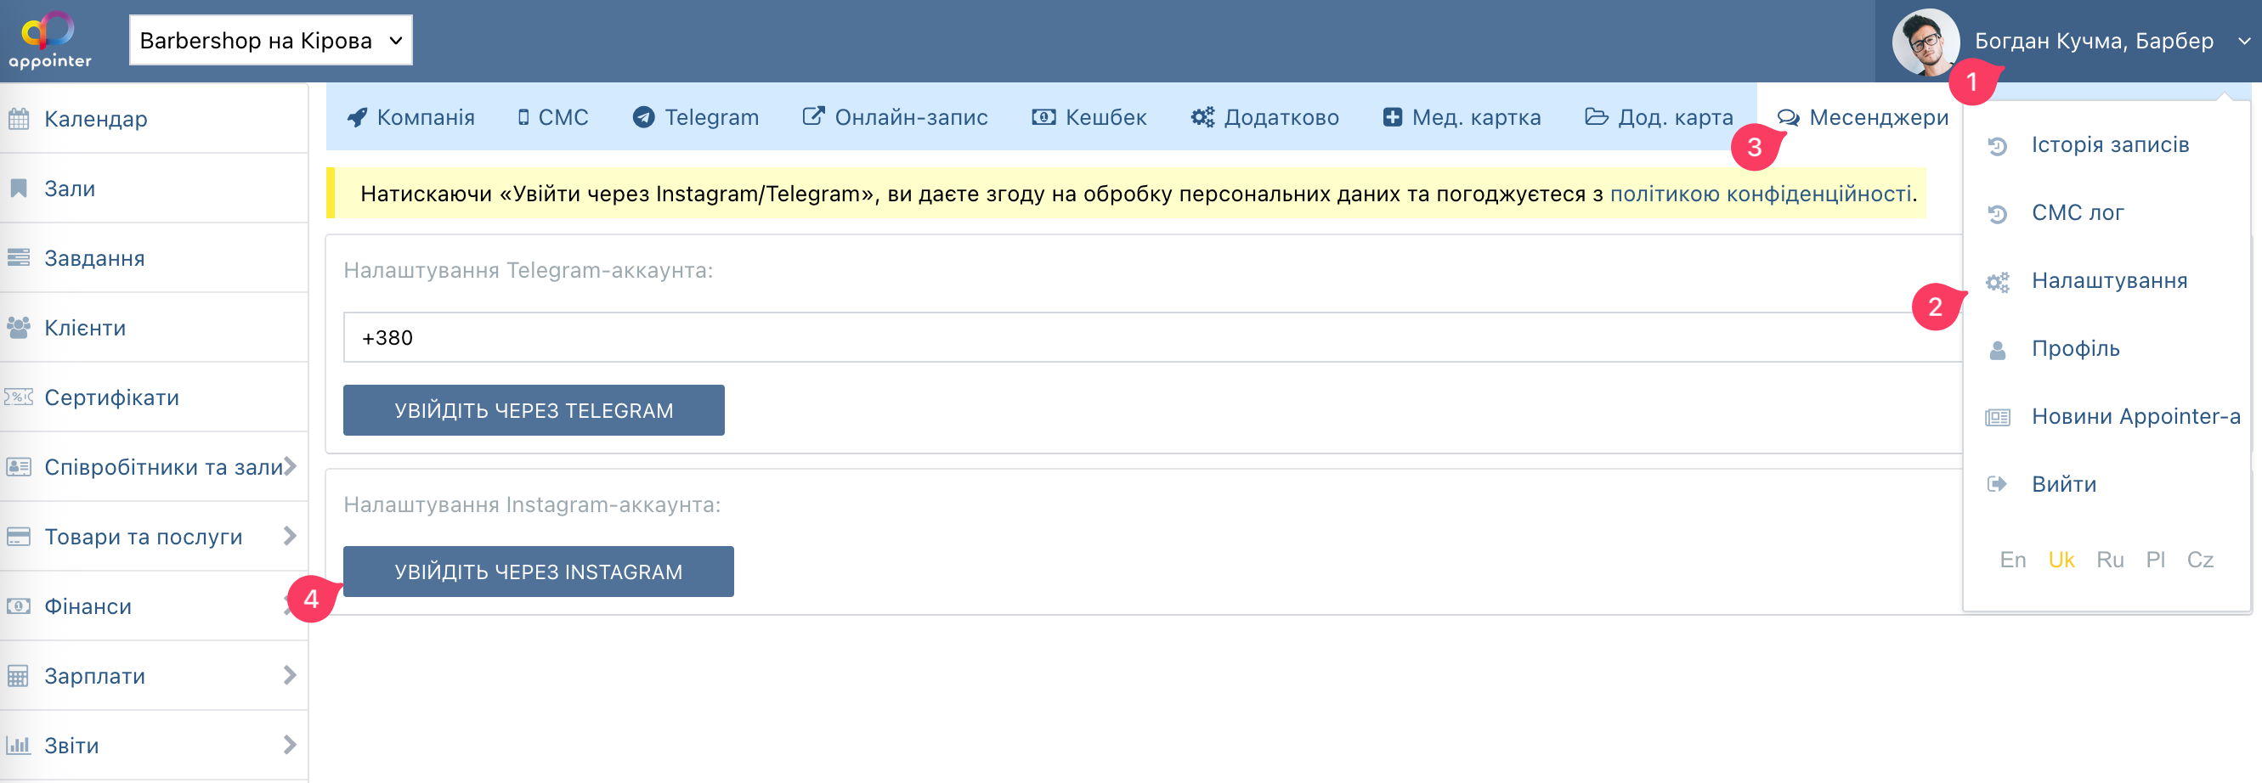This screenshot has width=2262, height=783.
Task: Expand the Зарплати sidebar section
Action: click(x=290, y=675)
